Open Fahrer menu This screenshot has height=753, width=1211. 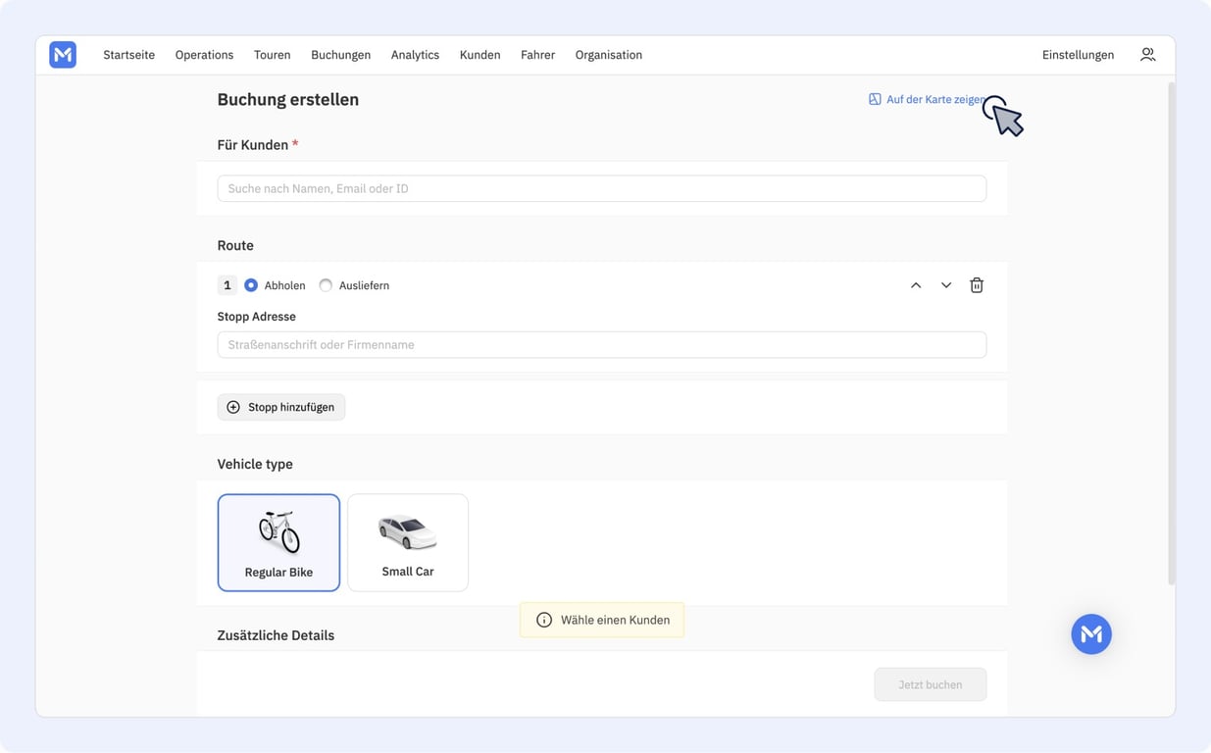click(537, 55)
